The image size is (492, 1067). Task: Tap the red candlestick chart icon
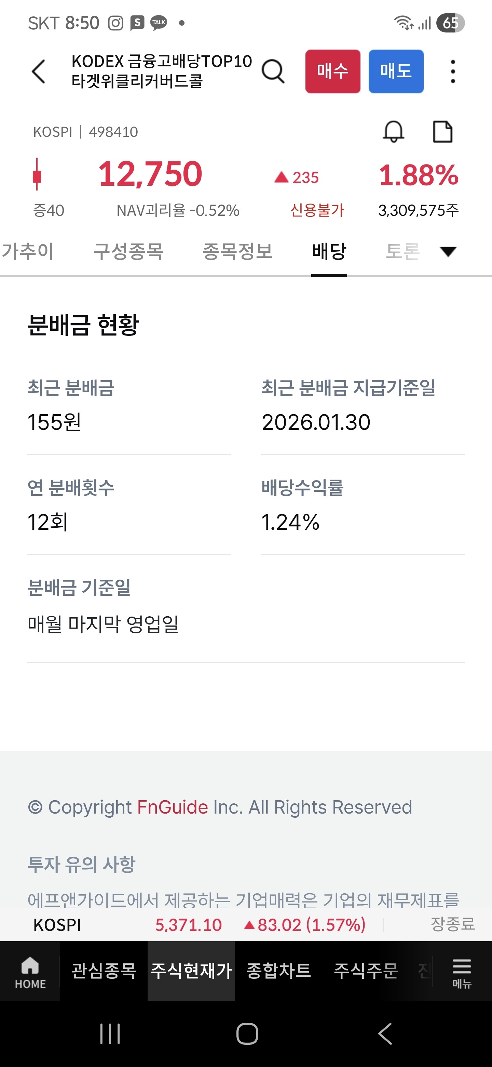pos(37,174)
